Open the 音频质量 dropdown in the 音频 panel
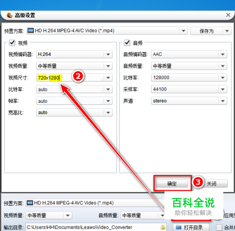Image resolution: width=235 pixels, height=231 pixels. (x=189, y=66)
